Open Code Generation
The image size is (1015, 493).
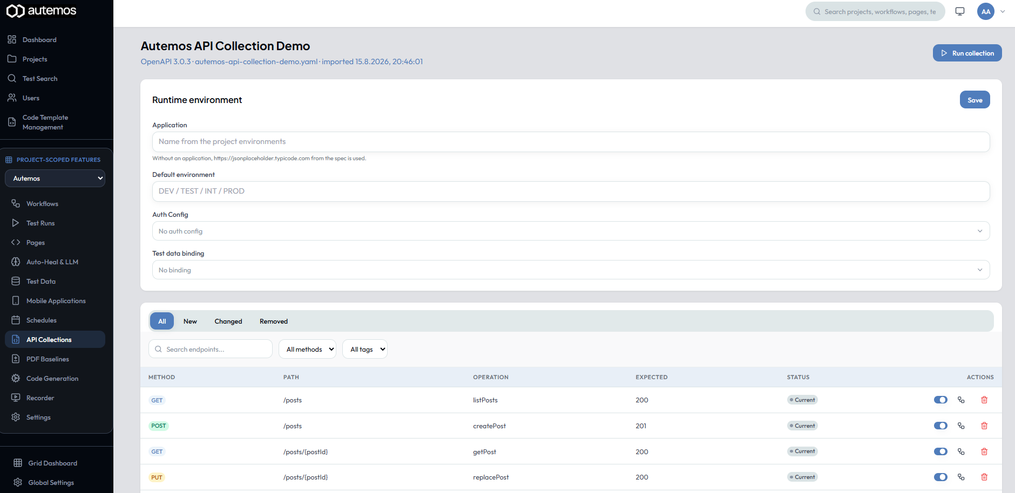click(52, 379)
